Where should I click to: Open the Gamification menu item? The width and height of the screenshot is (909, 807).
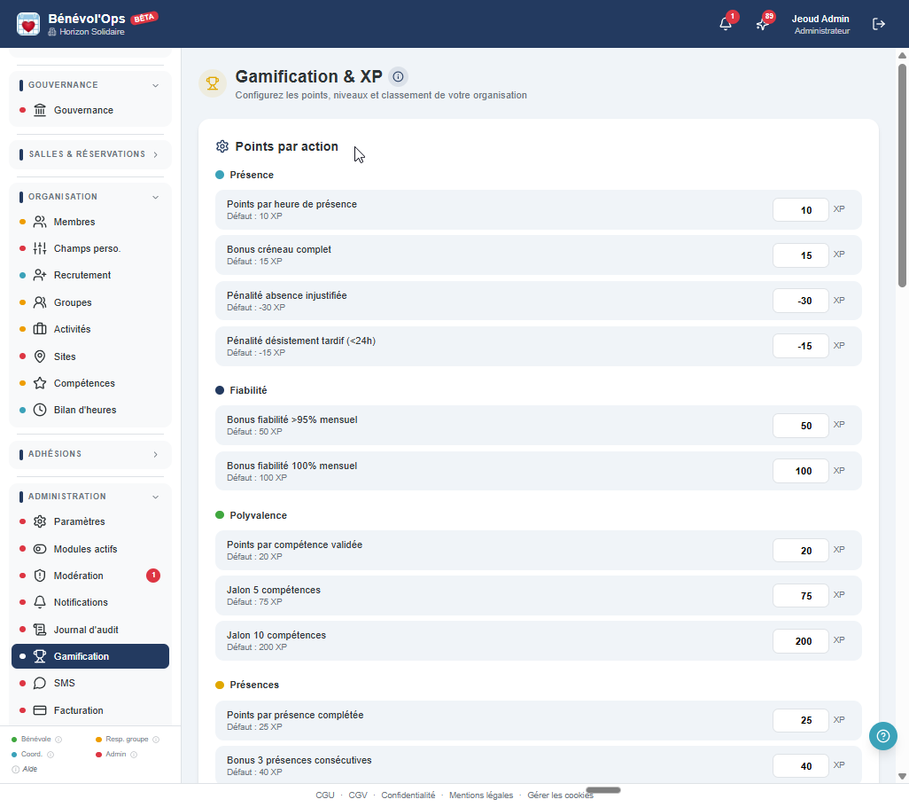coord(90,656)
